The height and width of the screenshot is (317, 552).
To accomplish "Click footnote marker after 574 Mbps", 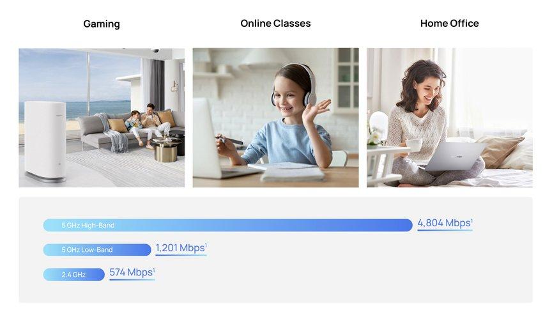I will 154,270.
